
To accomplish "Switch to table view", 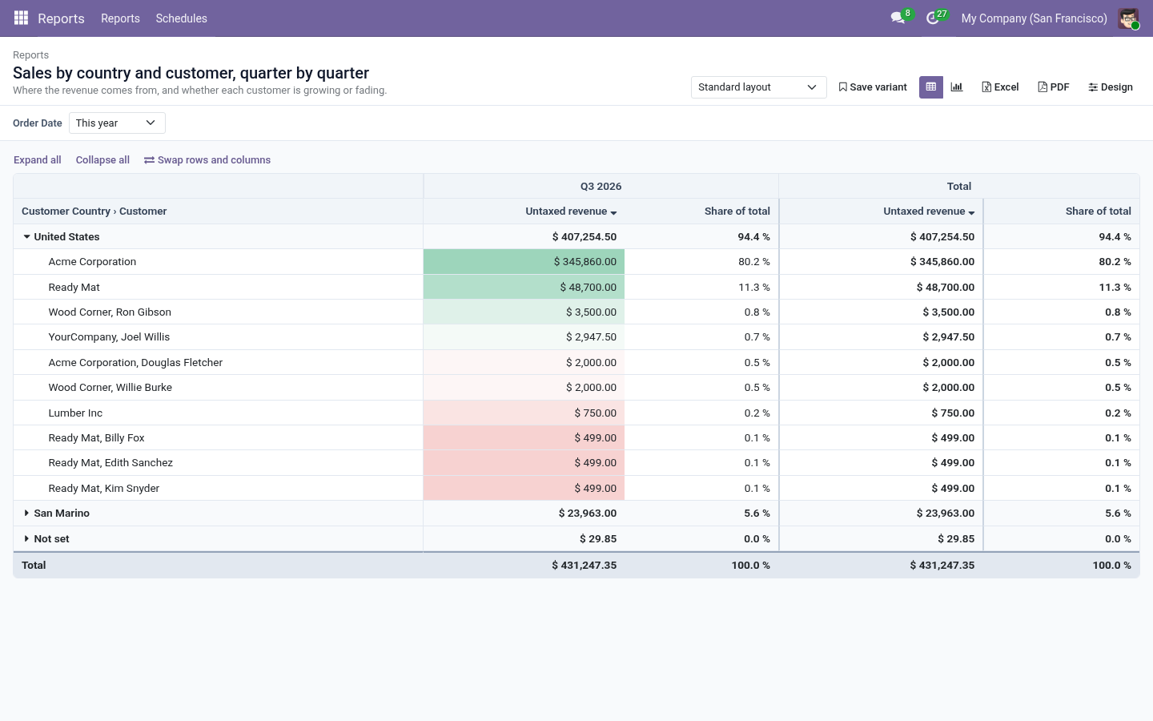I will pyautogui.click(x=931, y=87).
